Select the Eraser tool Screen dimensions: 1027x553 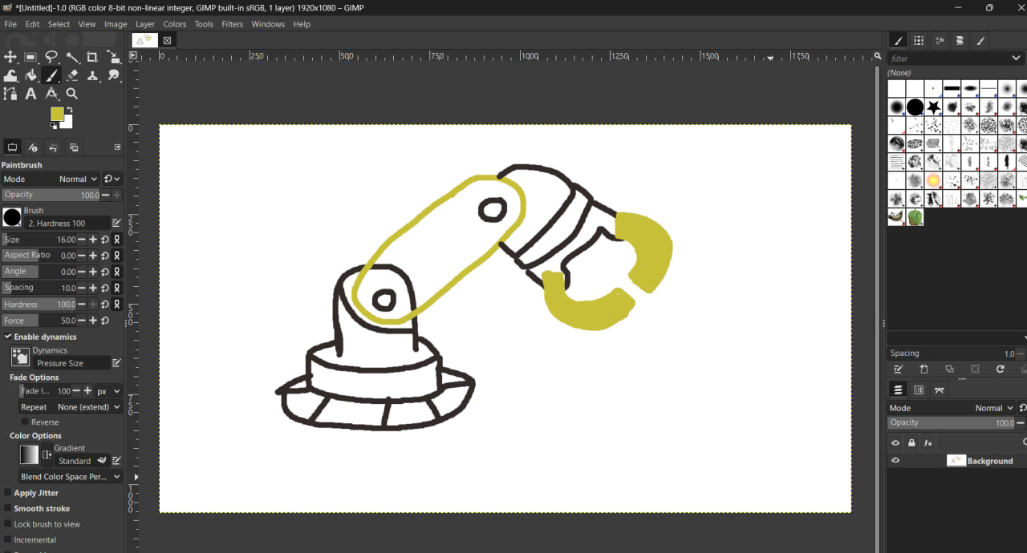[x=72, y=75]
